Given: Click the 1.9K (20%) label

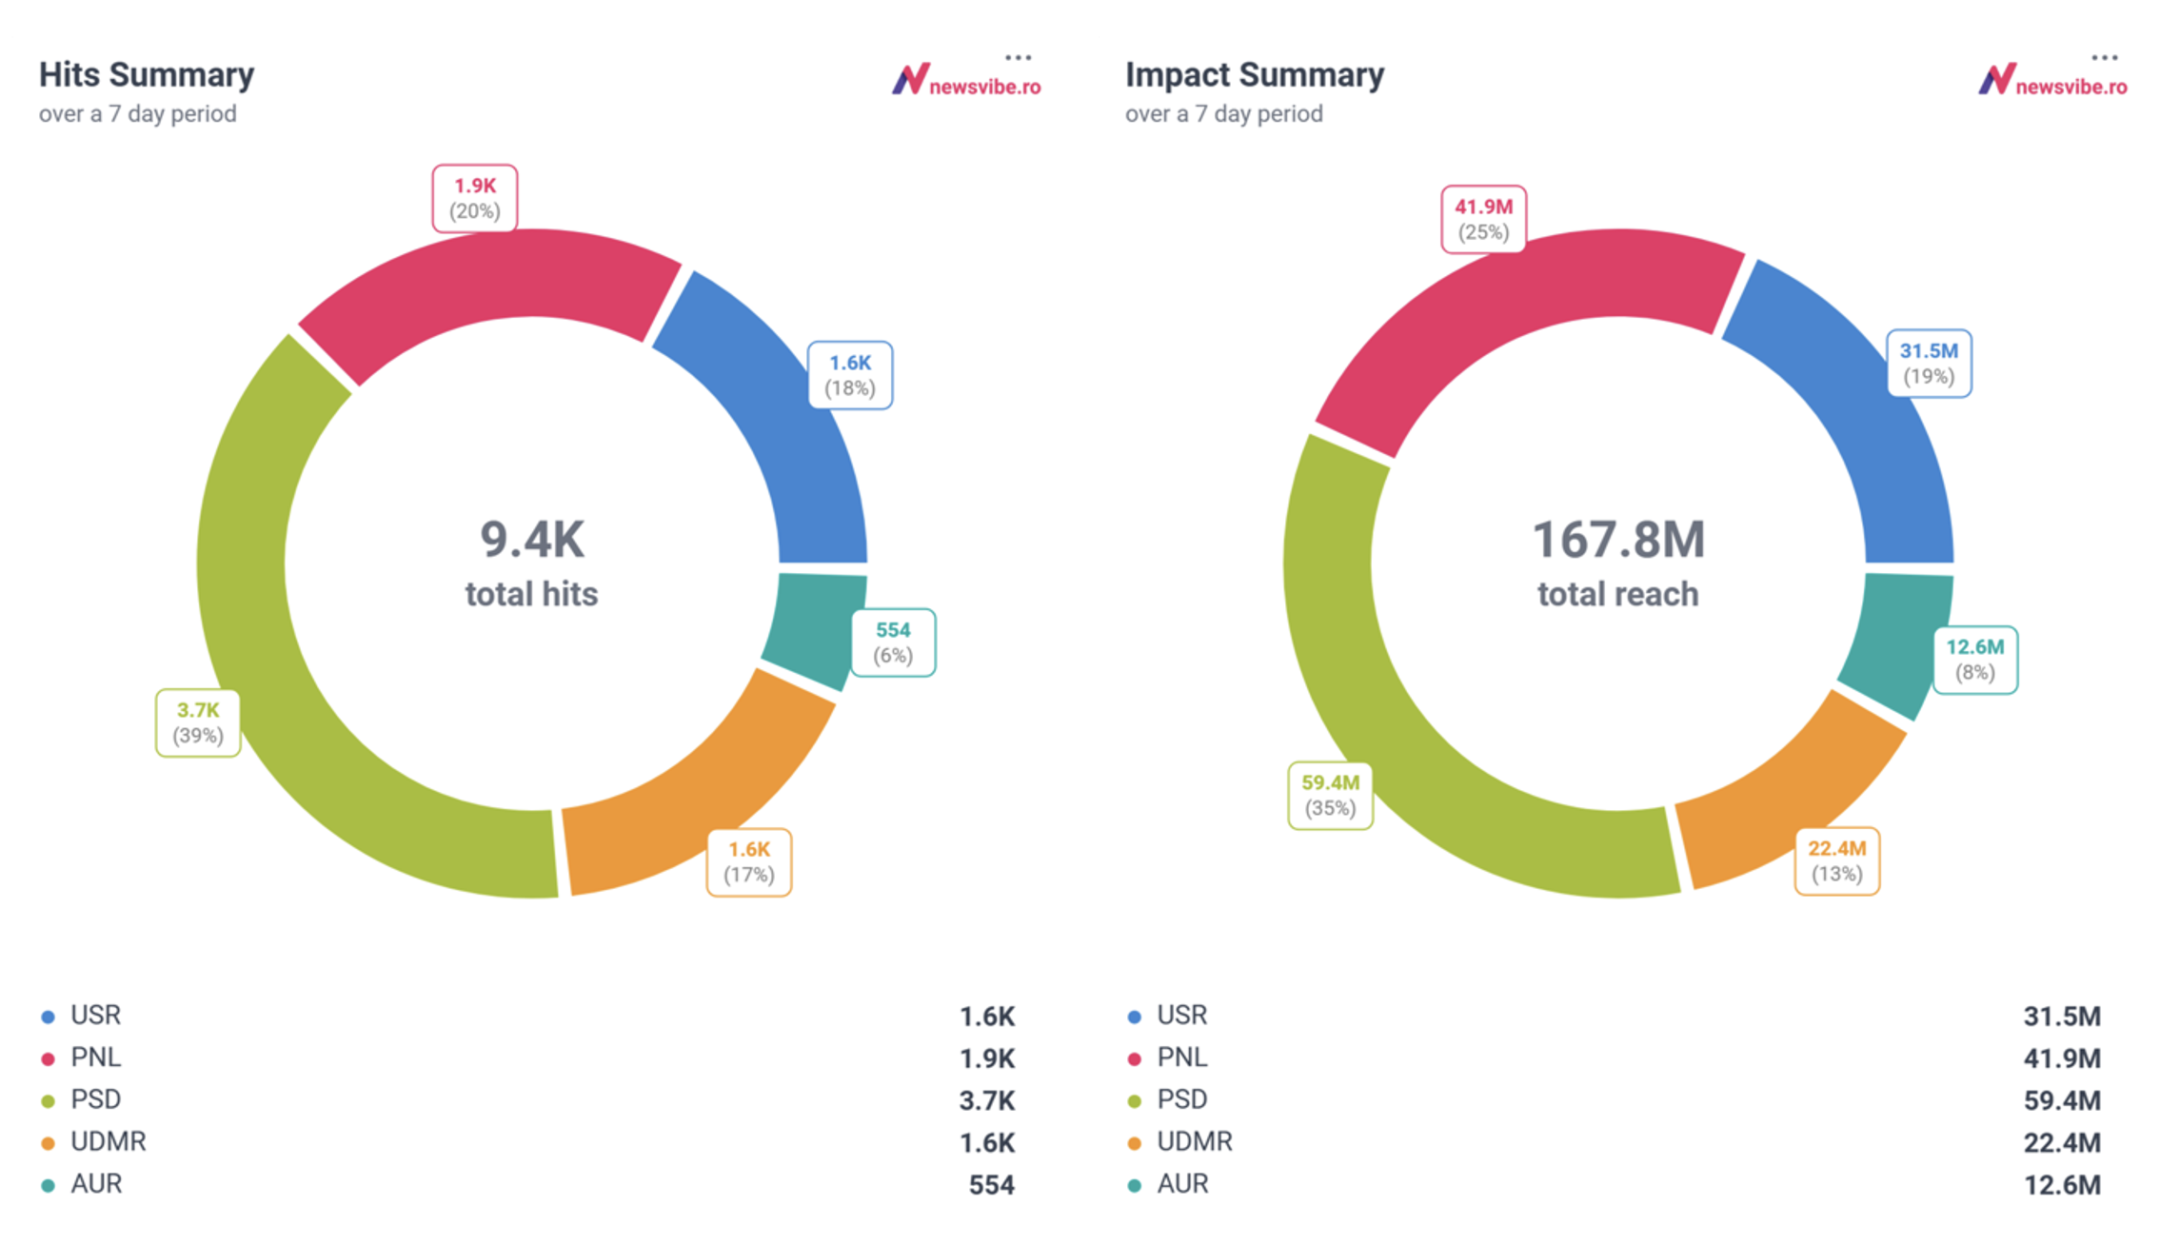Looking at the screenshot, I should click(x=474, y=198).
